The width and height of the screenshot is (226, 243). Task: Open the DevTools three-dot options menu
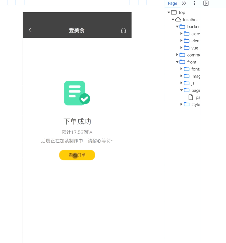194,3
